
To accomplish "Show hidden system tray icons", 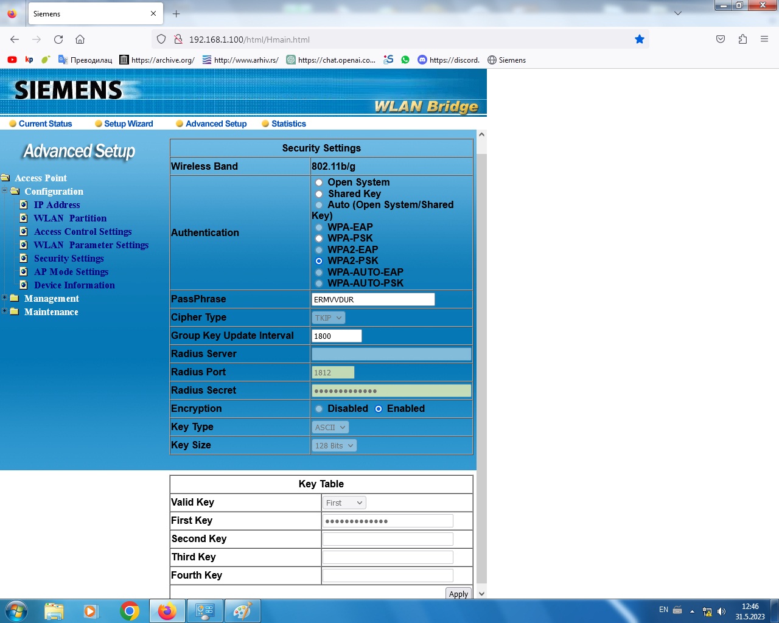I will pyautogui.click(x=692, y=611).
